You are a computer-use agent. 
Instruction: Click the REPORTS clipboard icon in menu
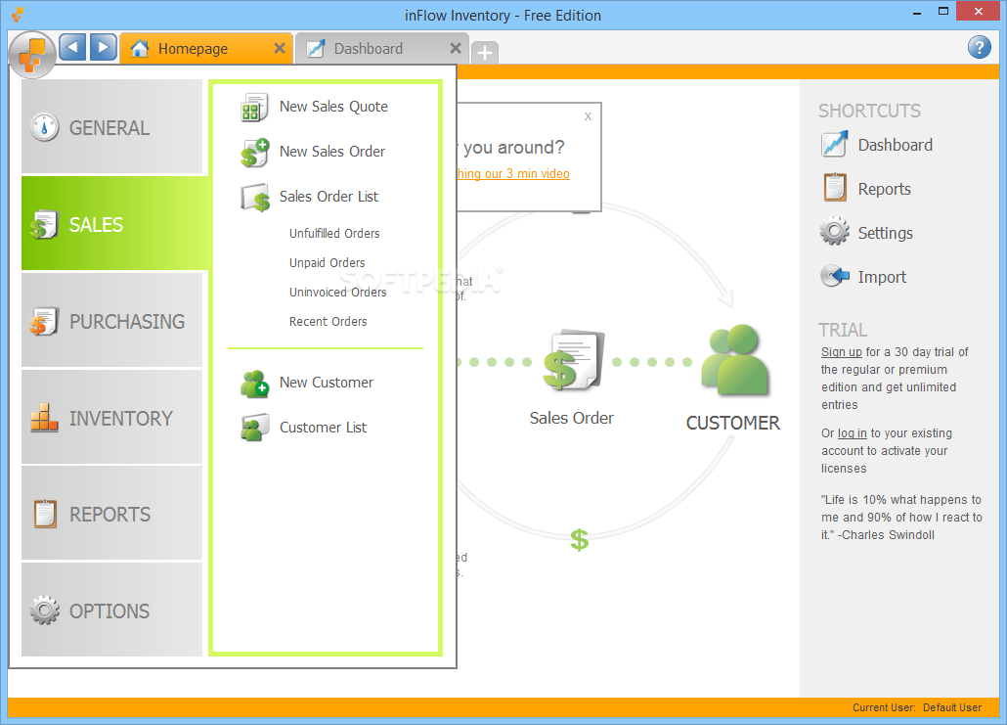[x=45, y=515]
